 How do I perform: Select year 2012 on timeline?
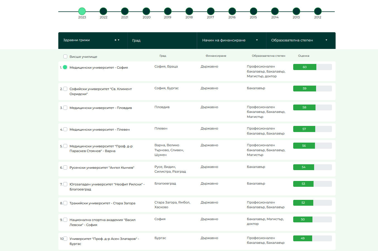(318, 11)
